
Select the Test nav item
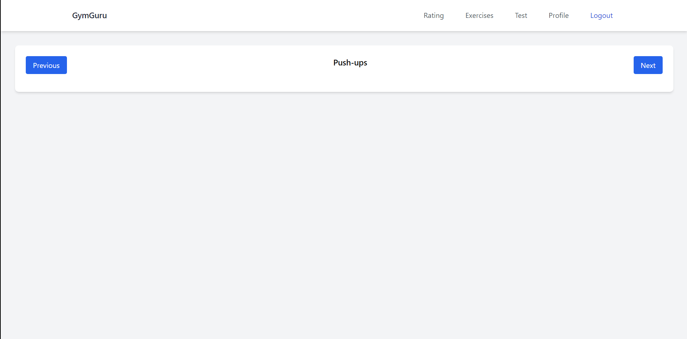click(521, 15)
